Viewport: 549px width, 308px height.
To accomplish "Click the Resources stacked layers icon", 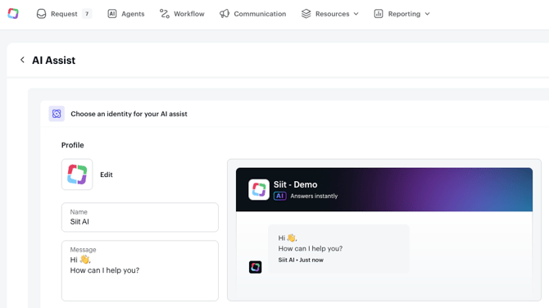I will point(306,14).
